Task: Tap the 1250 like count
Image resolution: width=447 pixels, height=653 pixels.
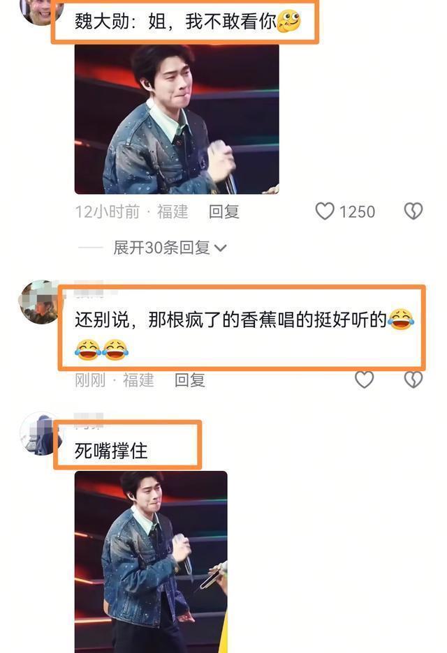Action: tap(357, 211)
